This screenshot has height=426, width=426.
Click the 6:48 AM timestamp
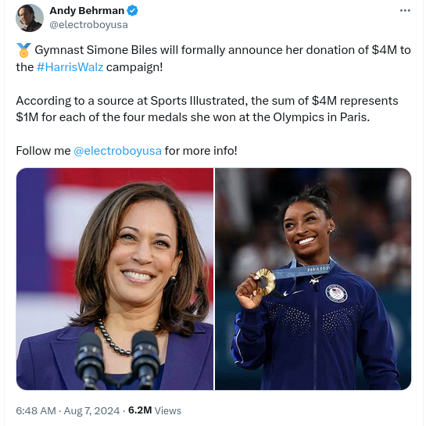36,410
